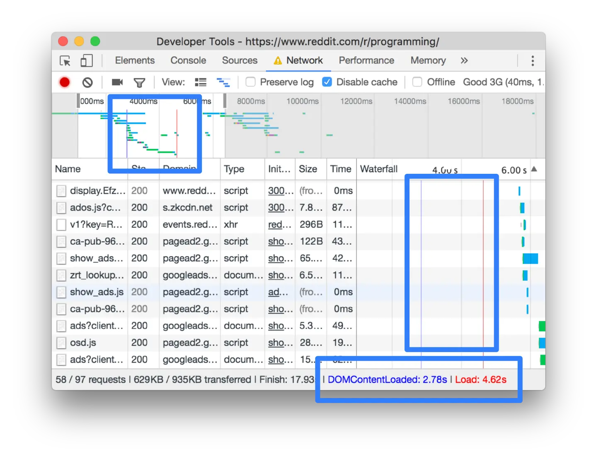Enable screenshot capture camera icon
601x461 pixels.
coord(117,82)
